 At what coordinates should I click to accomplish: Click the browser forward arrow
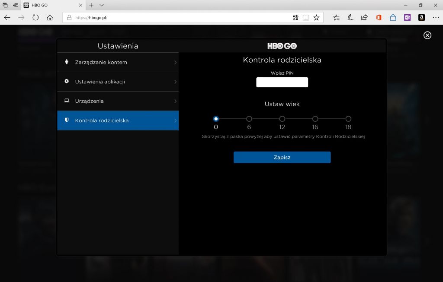[21, 17]
